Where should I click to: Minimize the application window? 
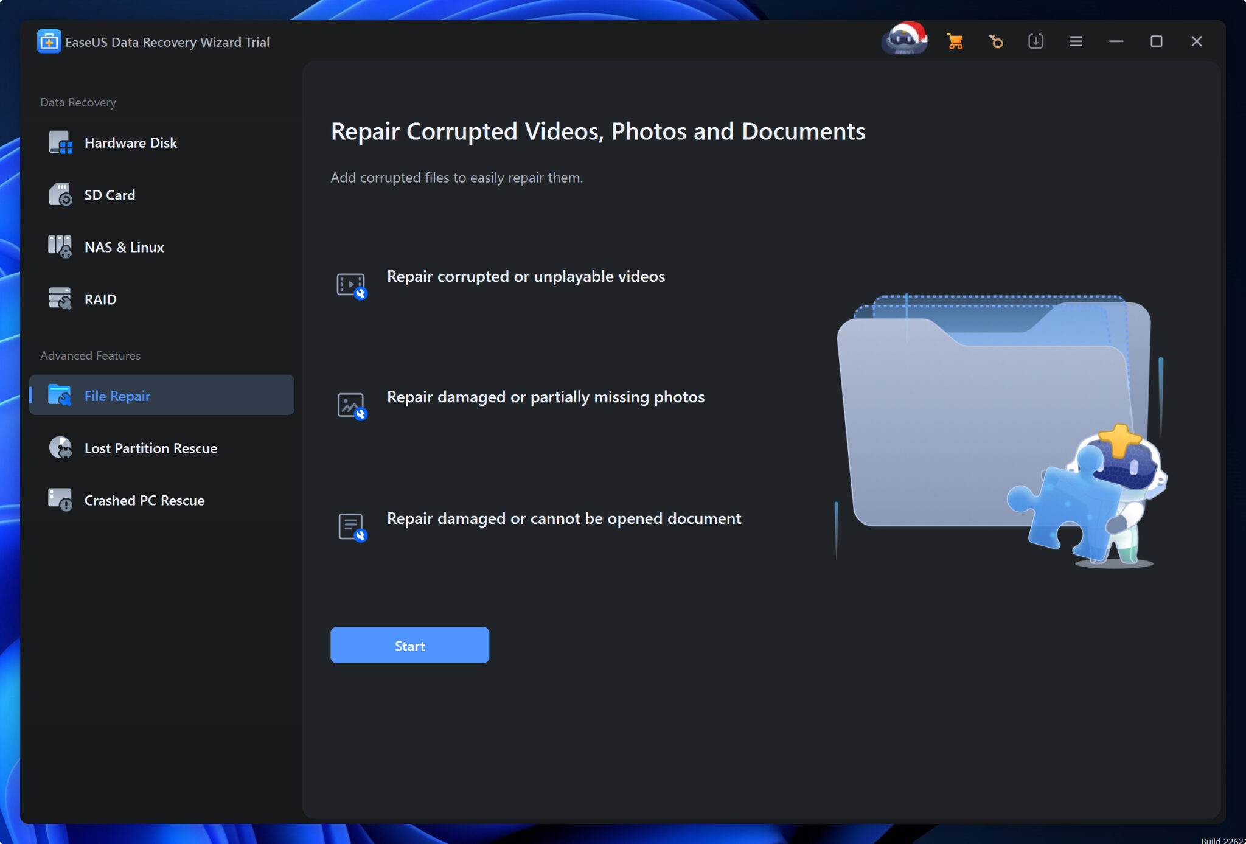(1116, 41)
